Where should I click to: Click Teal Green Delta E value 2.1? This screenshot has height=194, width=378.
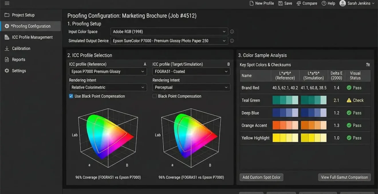click(336, 100)
